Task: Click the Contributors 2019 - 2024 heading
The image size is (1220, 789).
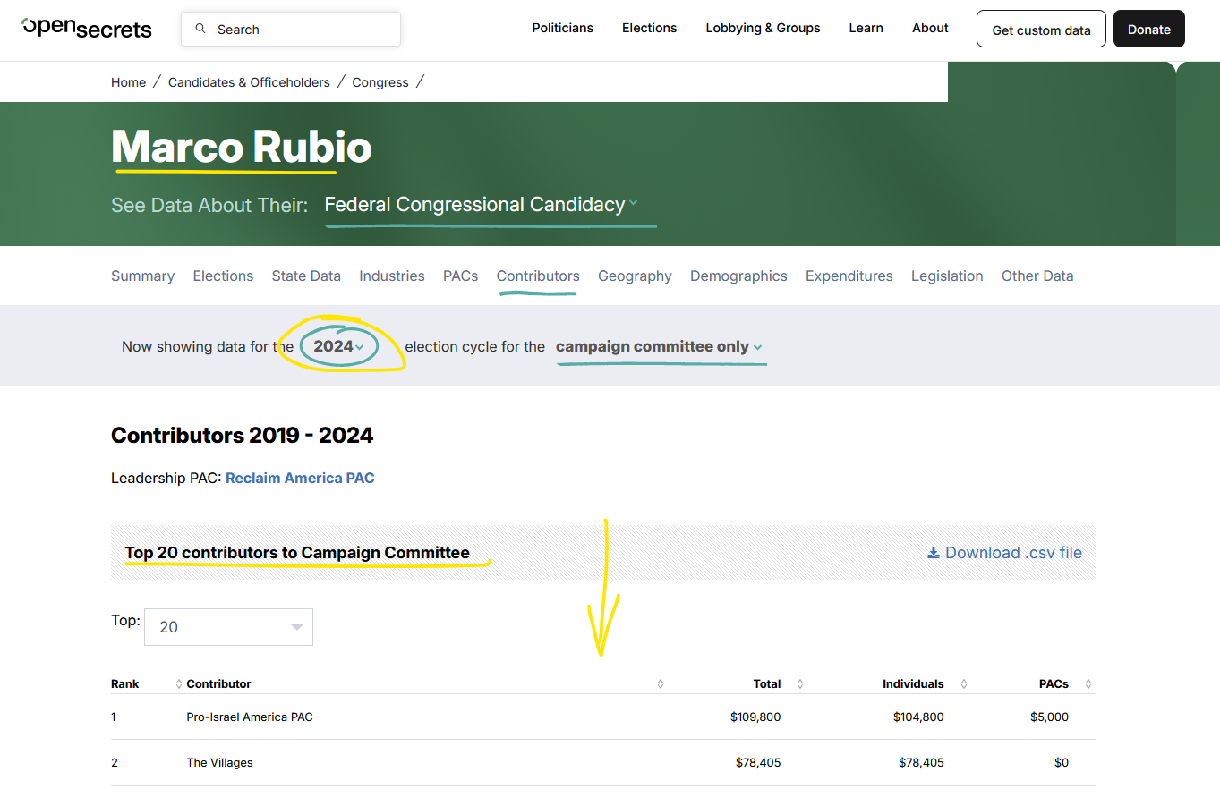Action: tap(243, 436)
